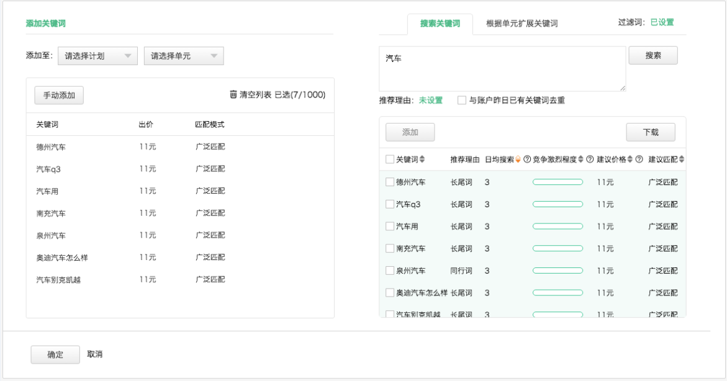
Task: Open help icon beside 竞争激烈程度
Action: coord(590,159)
